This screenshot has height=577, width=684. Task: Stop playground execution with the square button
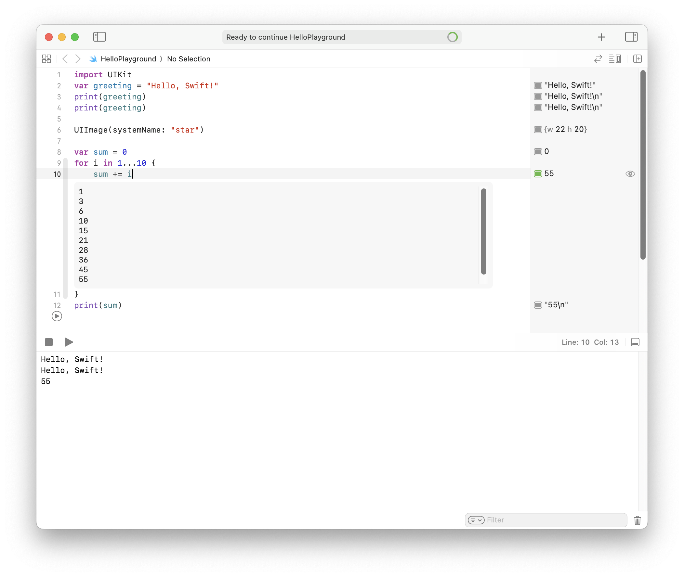[49, 342]
